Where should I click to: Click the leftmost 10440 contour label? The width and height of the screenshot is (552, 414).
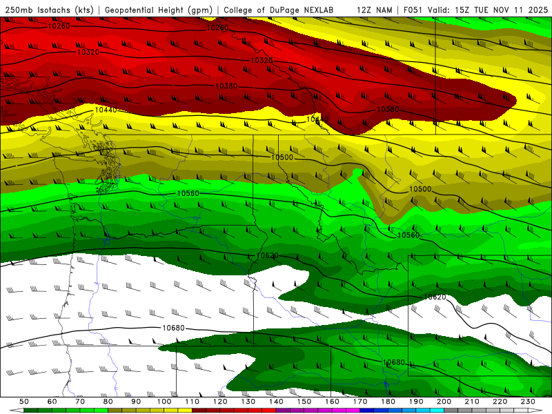106,110
